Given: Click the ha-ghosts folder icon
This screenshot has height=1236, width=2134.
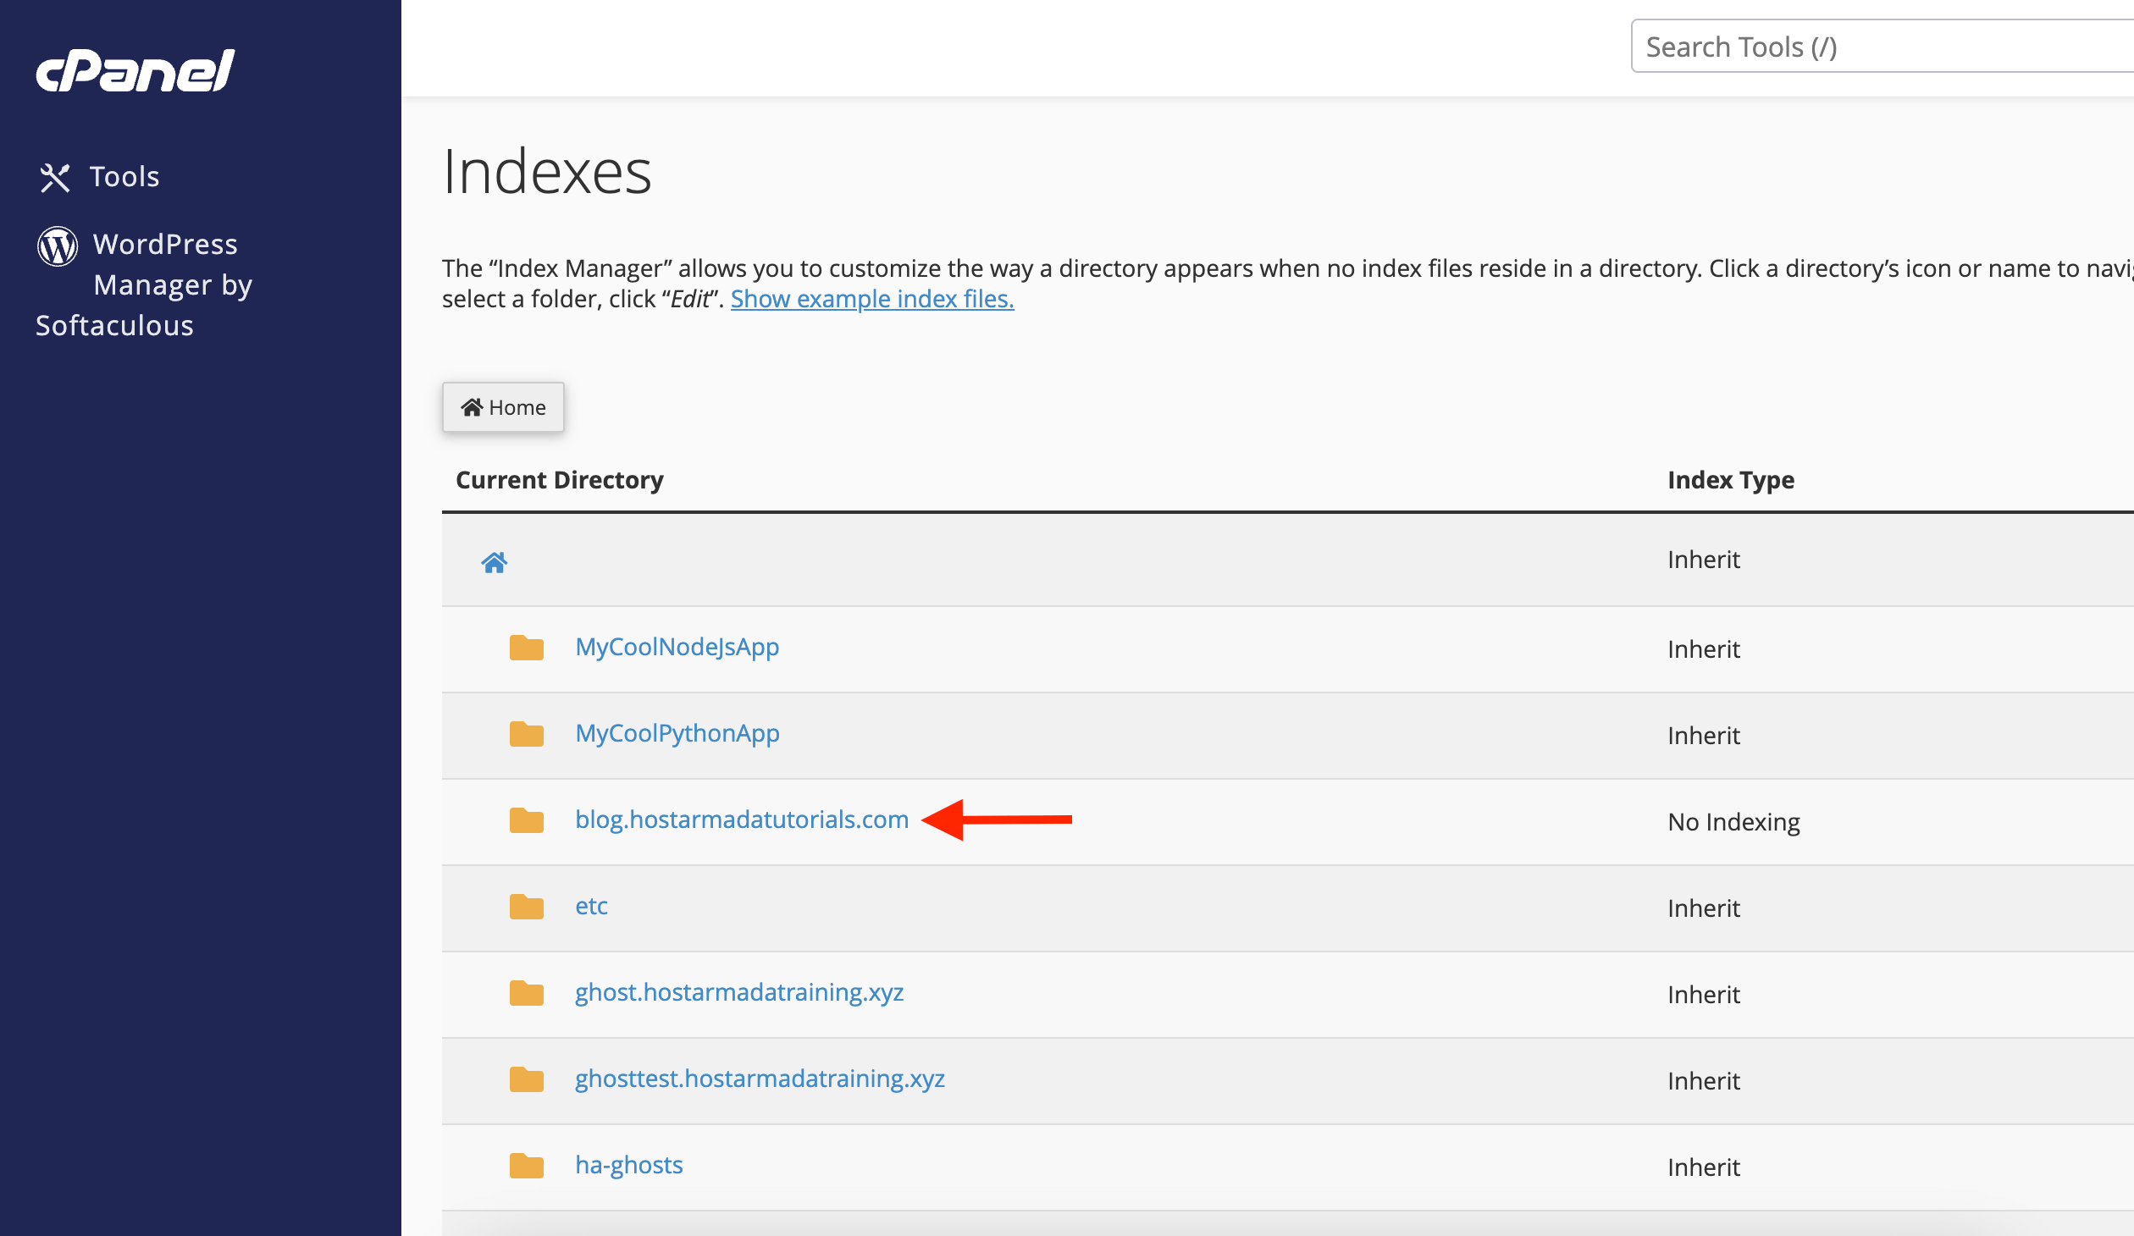Looking at the screenshot, I should pyautogui.click(x=527, y=1166).
